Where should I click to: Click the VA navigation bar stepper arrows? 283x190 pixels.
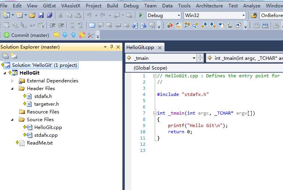click(200, 58)
